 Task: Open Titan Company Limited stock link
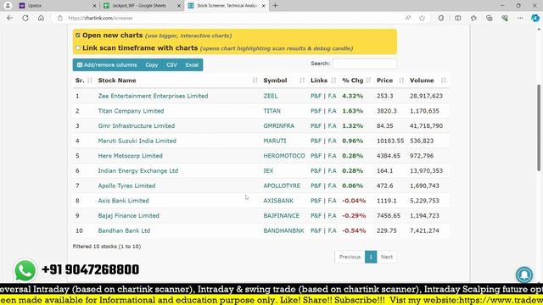pyautogui.click(x=131, y=111)
